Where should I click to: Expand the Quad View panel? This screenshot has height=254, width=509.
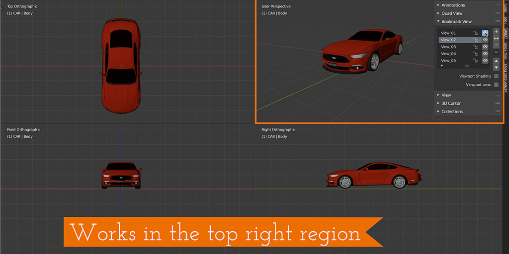[452, 13]
